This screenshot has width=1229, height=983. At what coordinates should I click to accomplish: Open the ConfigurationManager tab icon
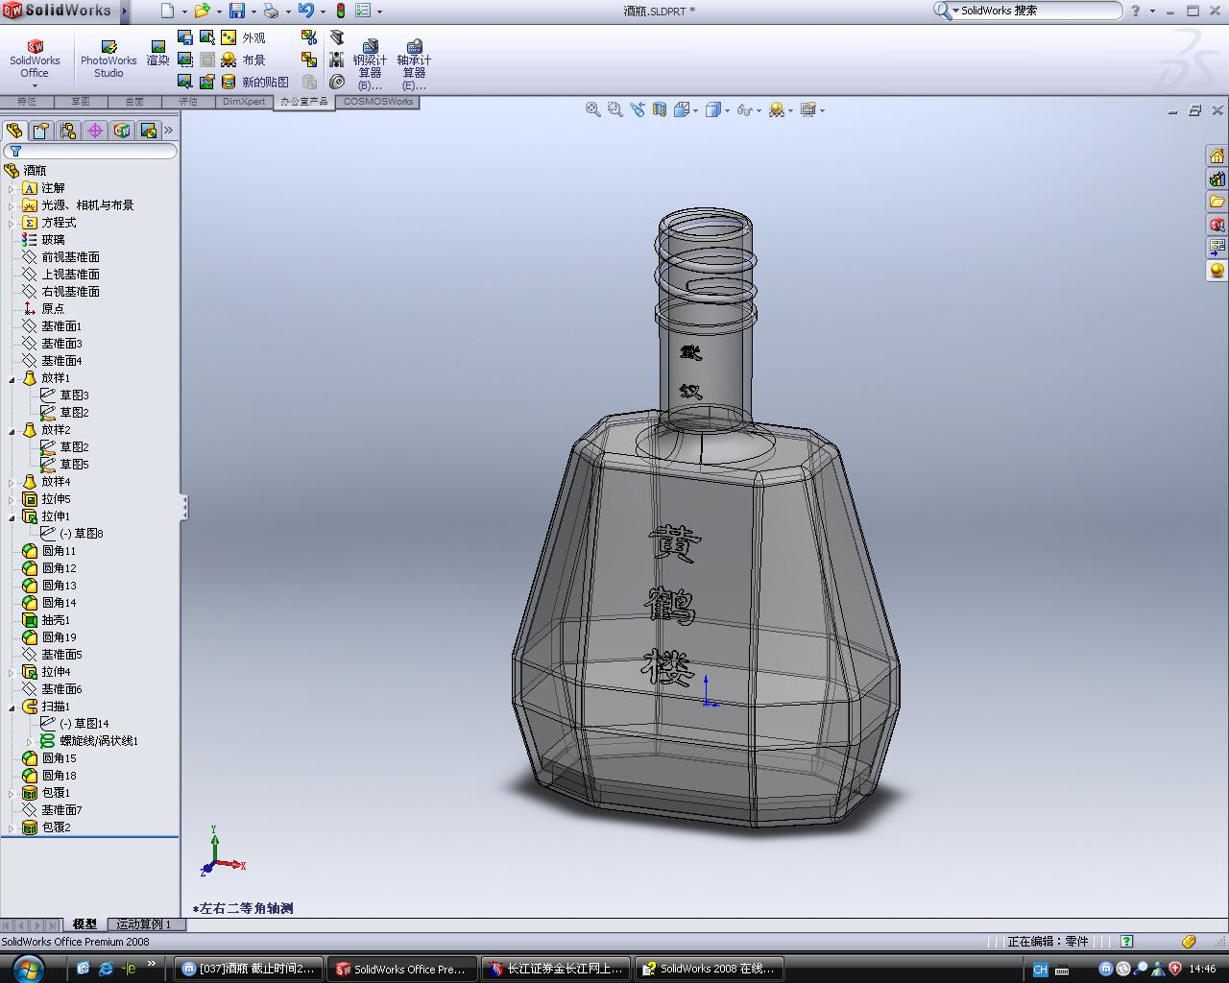click(x=67, y=131)
